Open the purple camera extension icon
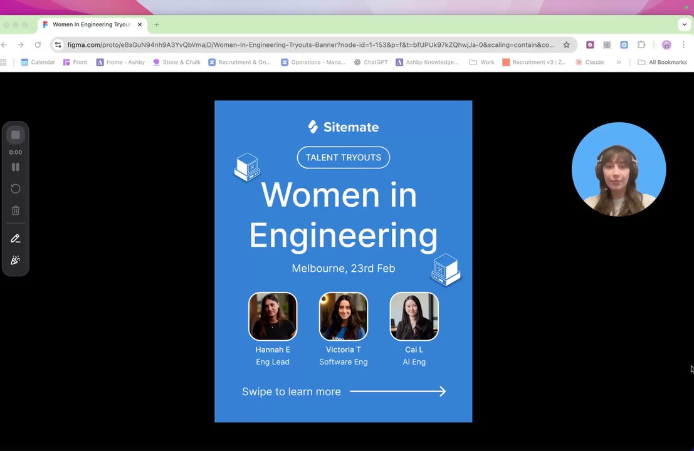Image resolution: width=694 pixels, height=451 pixels. click(x=590, y=44)
